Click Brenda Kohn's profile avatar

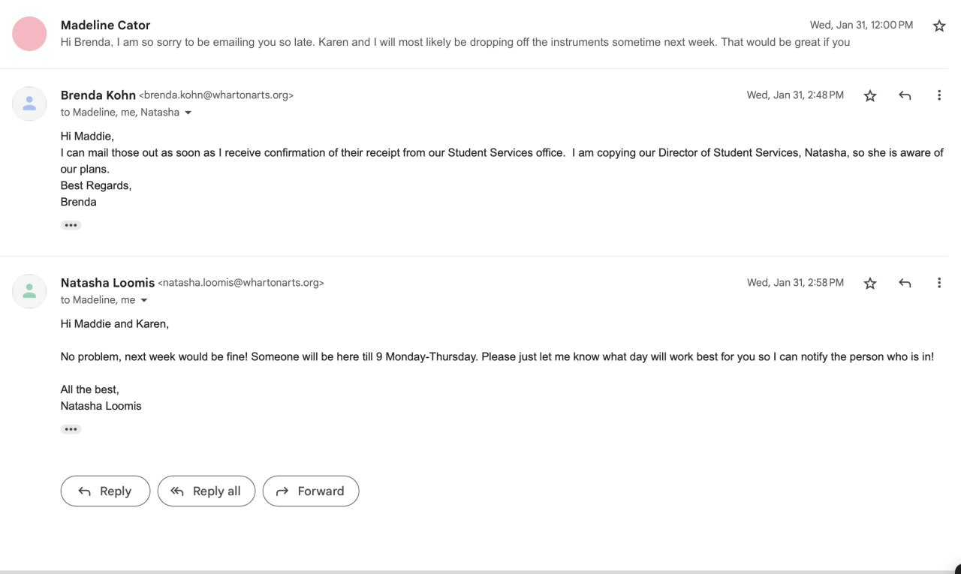click(x=30, y=104)
